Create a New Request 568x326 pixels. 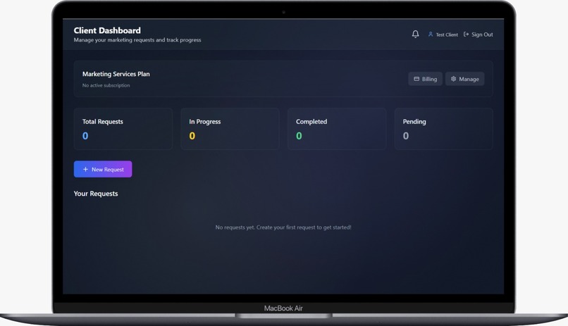coord(103,169)
